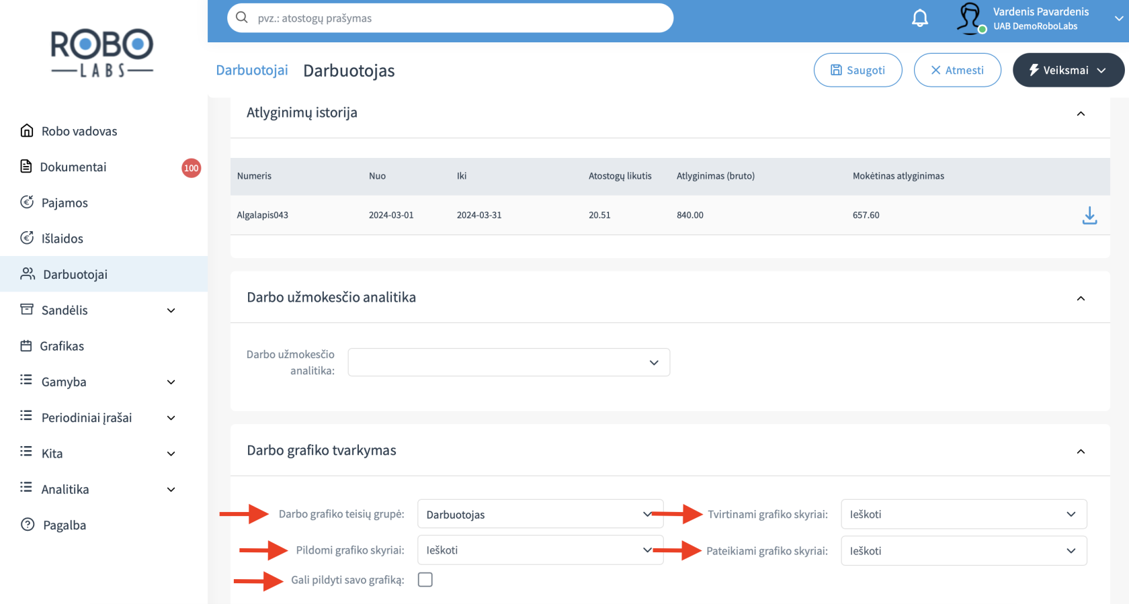Click the Saugoti button
Image resolution: width=1129 pixels, height=604 pixels.
tap(858, 70)
